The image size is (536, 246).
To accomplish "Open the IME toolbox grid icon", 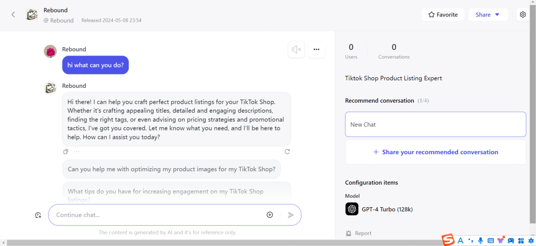I will click(521, 241).
